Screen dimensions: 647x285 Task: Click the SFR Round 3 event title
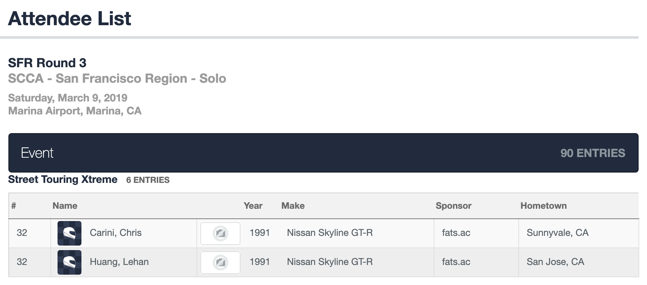click(47, 63)
